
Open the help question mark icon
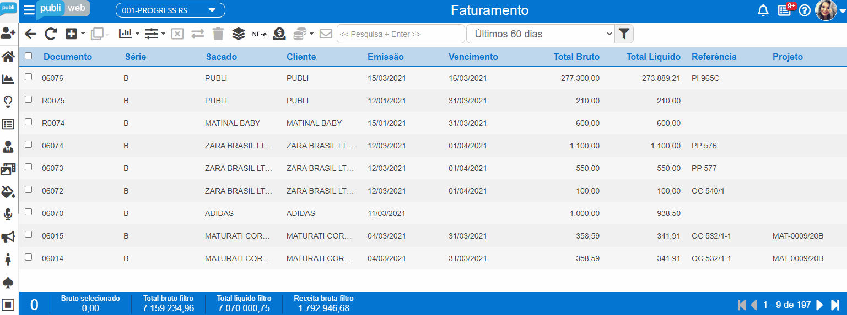coord(805,10)
